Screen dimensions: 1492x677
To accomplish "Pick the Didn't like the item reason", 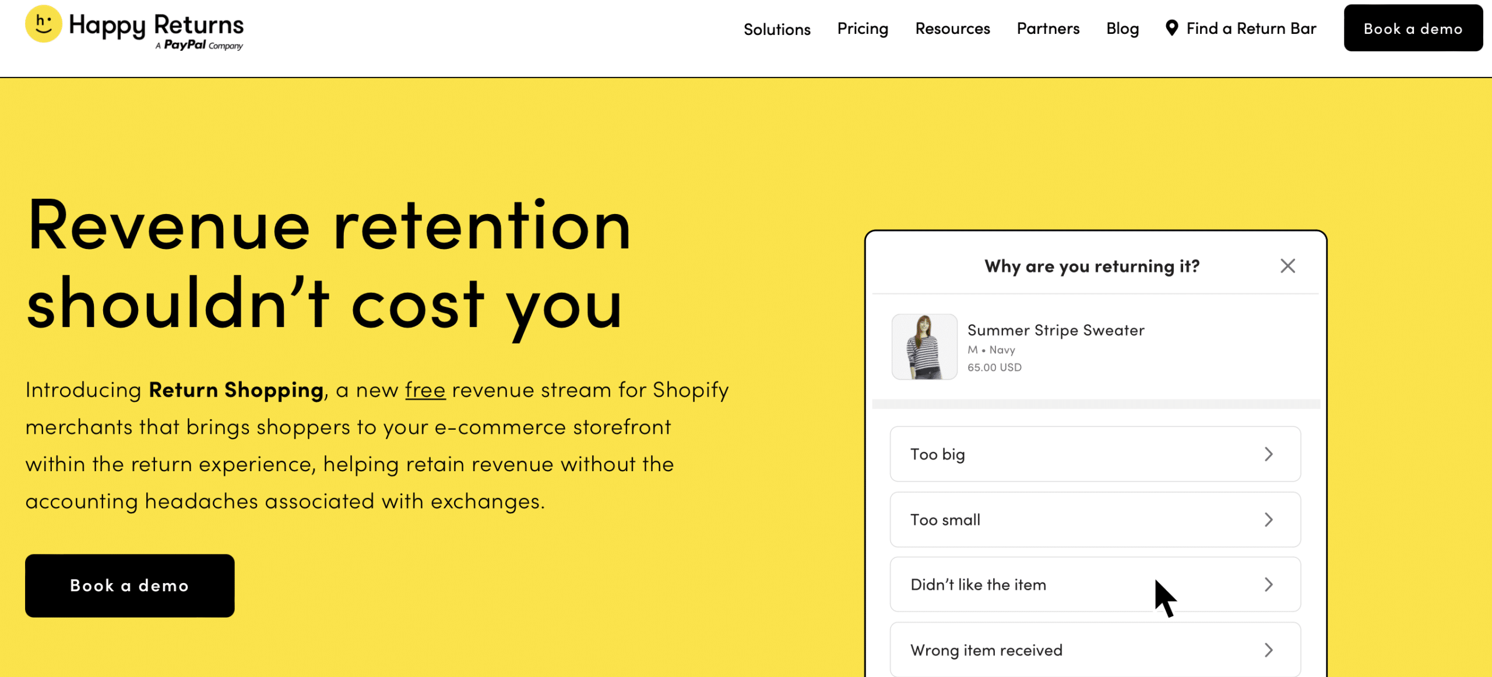I will 1095,584.
